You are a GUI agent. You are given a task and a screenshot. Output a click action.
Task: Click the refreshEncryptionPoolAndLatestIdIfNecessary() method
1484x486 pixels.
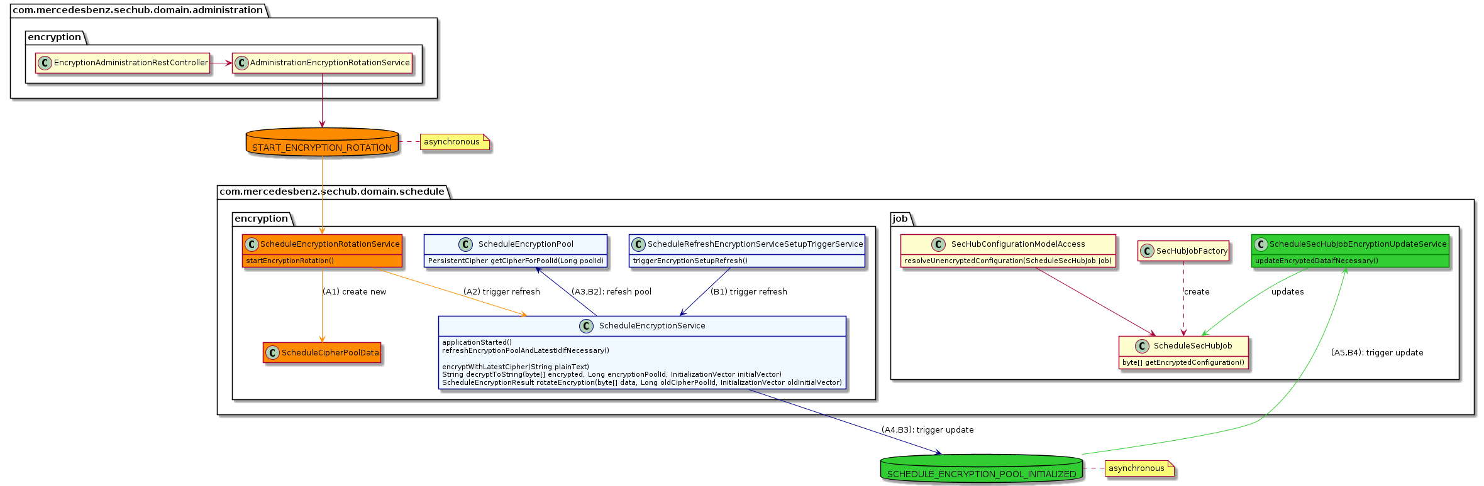click(526, 350)
